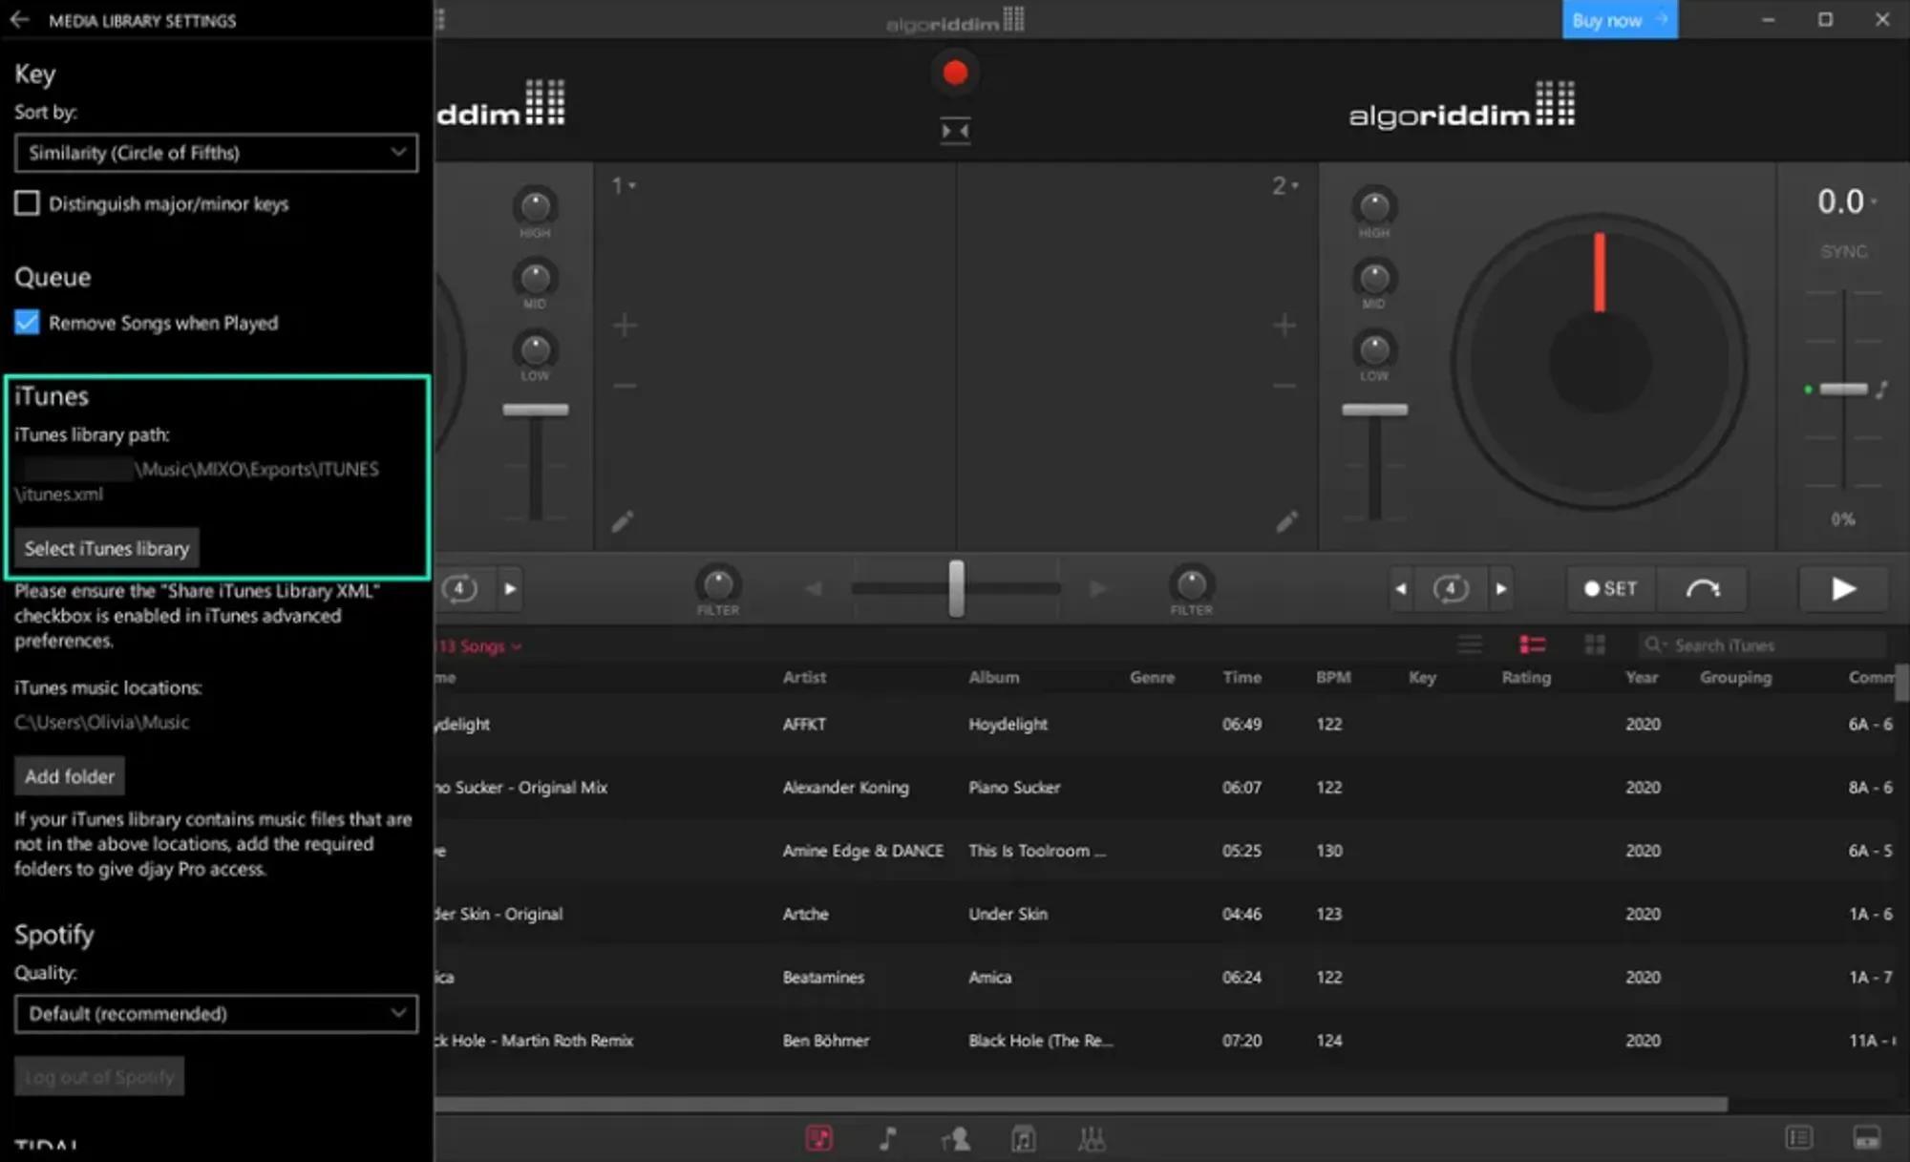Image resolution: width=1910 pixels, height=1162 pixels.
Task: Select the artists view icon at bottom
Action: (x=956, y=1138)
